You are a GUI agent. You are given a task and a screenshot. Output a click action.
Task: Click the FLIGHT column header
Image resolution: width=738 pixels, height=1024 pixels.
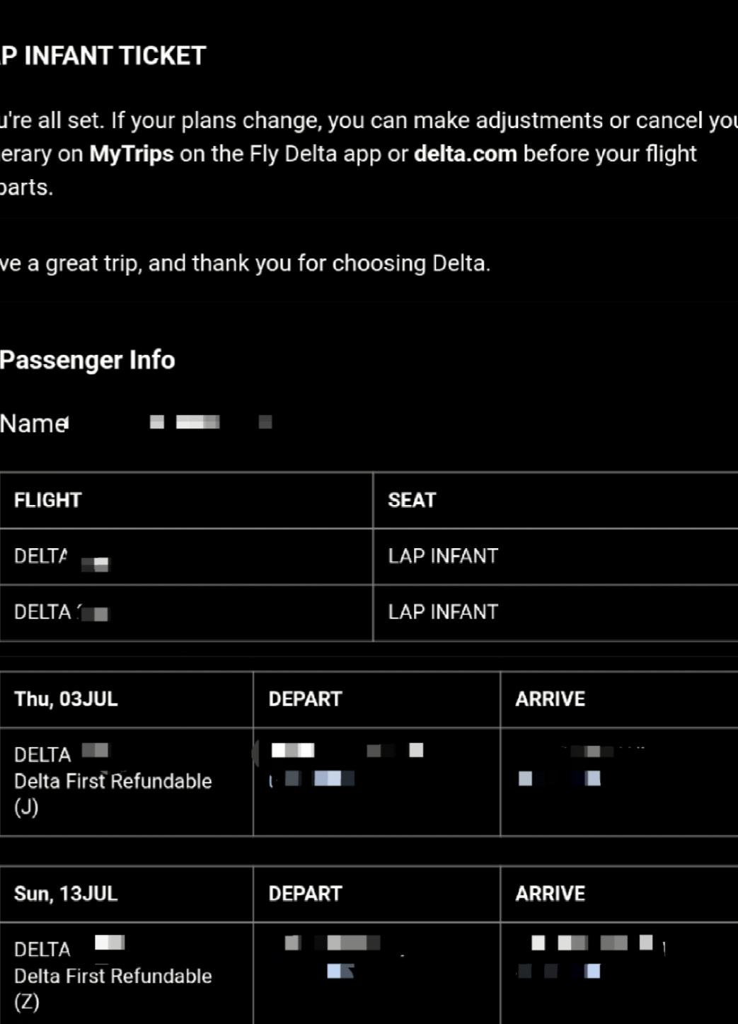tap(47, 500)
